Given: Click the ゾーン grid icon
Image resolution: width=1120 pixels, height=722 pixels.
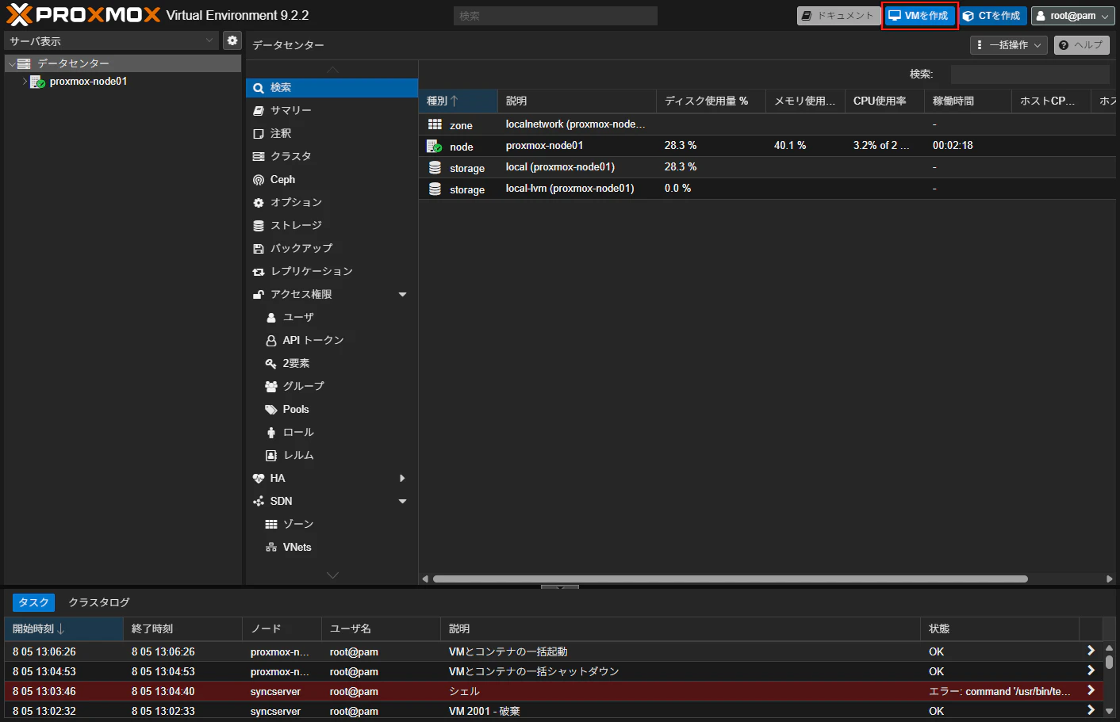Looking at the screenshot, I should (271, 525).
